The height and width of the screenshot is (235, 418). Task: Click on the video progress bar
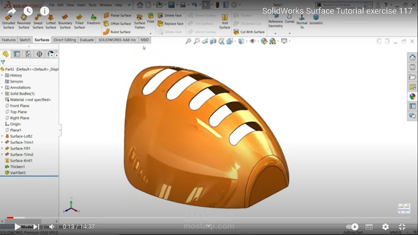[209, 217]
